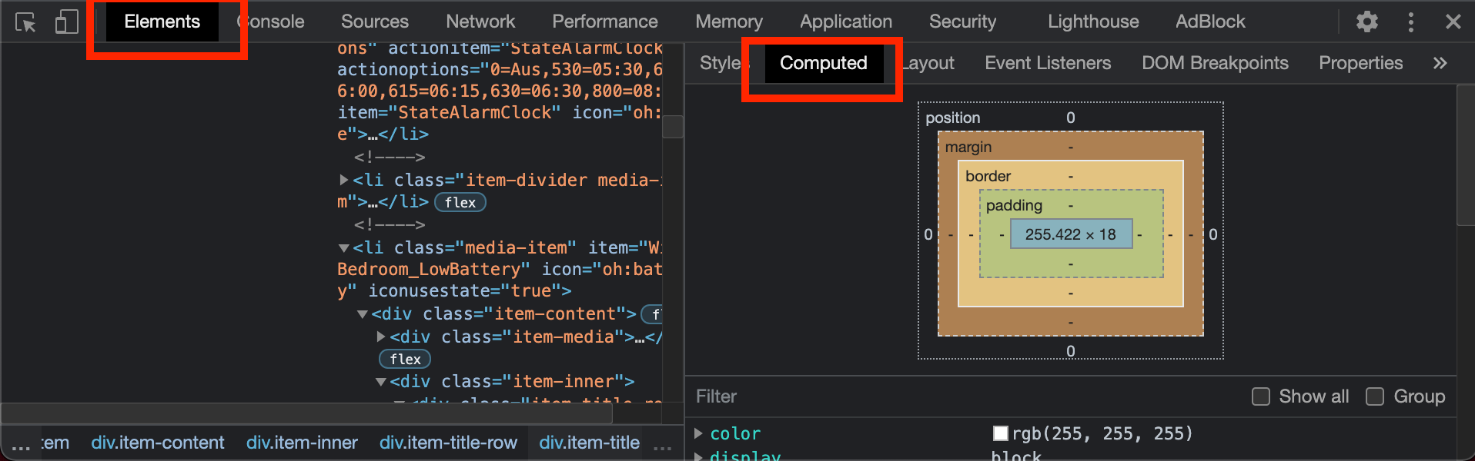Focus the computed styles Filter field
The height and width of the screenshot is (461, 1475).
coord(924,396)
